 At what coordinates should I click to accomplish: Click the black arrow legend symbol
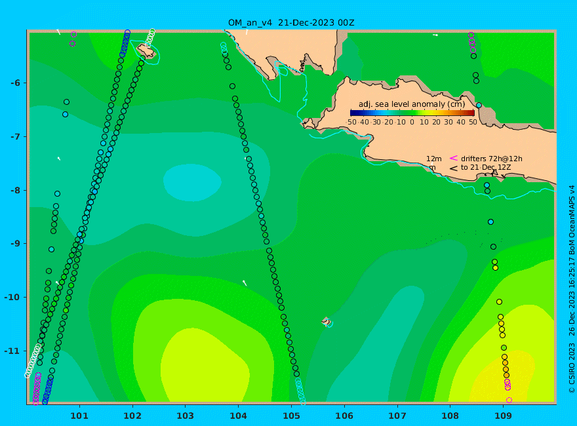point(453,168)
